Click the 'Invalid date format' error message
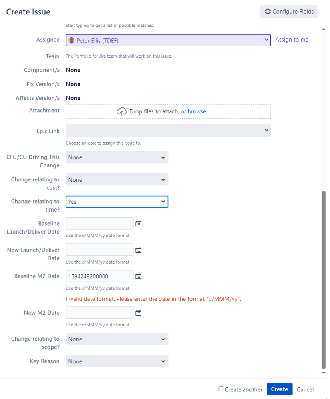 pos(153,299)
